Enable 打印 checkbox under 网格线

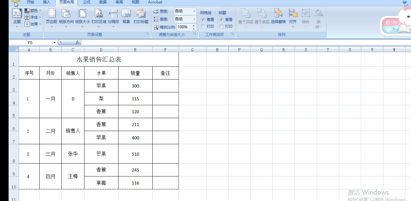tap(203, 26)
